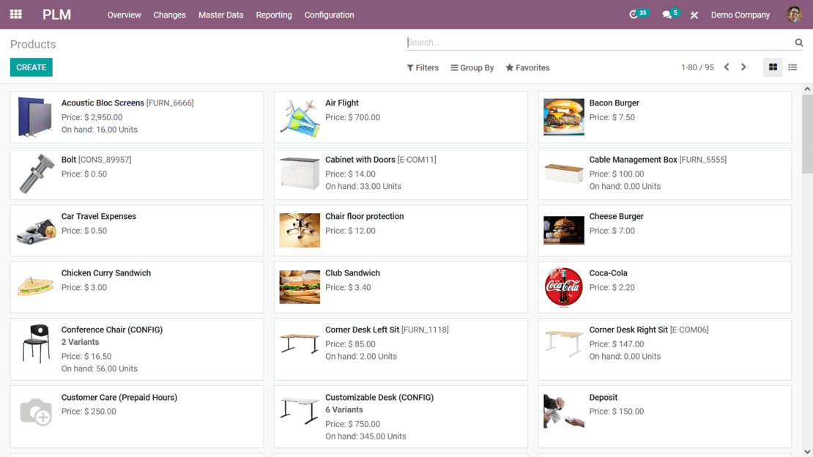Open the Coca-Cola product thumbnail
The image size is (813, 457).
563,287
